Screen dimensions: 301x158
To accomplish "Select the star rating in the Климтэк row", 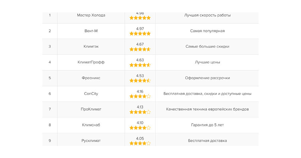I will (x=140, y=49).
